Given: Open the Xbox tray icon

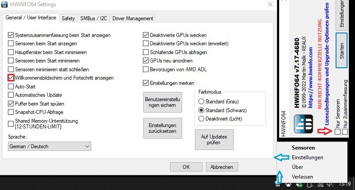Looking at the screenshot, I should pyautogui.click(x=288, y=185).
